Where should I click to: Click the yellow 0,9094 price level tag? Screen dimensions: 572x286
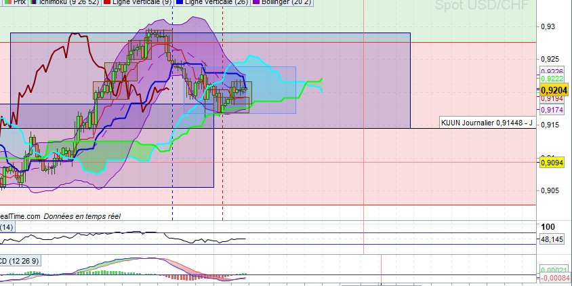click(x=554, y=162)
